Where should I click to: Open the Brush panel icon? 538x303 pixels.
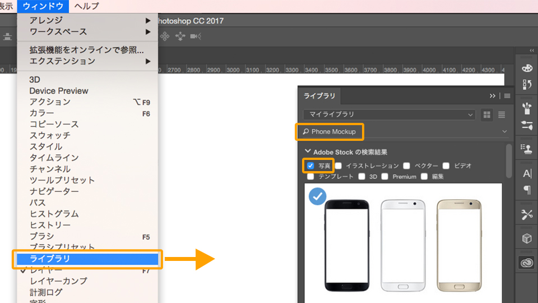(x=527, y=108)
